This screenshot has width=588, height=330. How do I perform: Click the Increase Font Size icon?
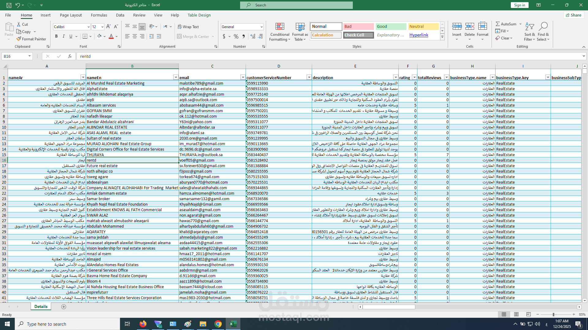click(108, 27)
